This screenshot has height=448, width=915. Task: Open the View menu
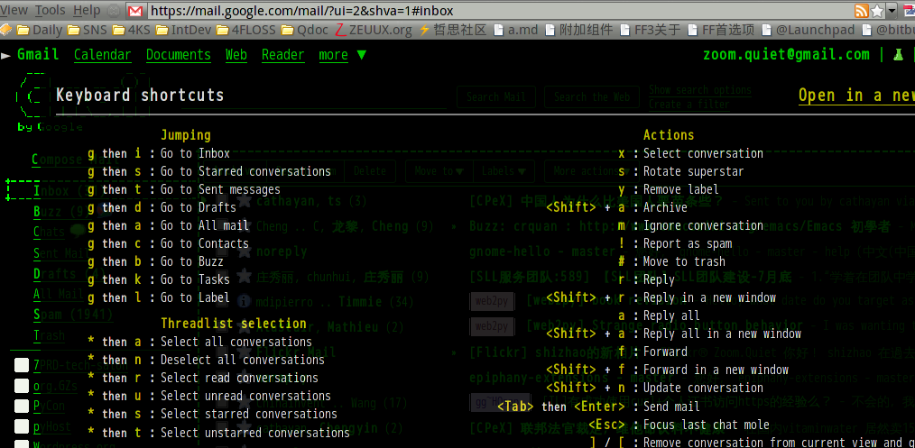14,11
